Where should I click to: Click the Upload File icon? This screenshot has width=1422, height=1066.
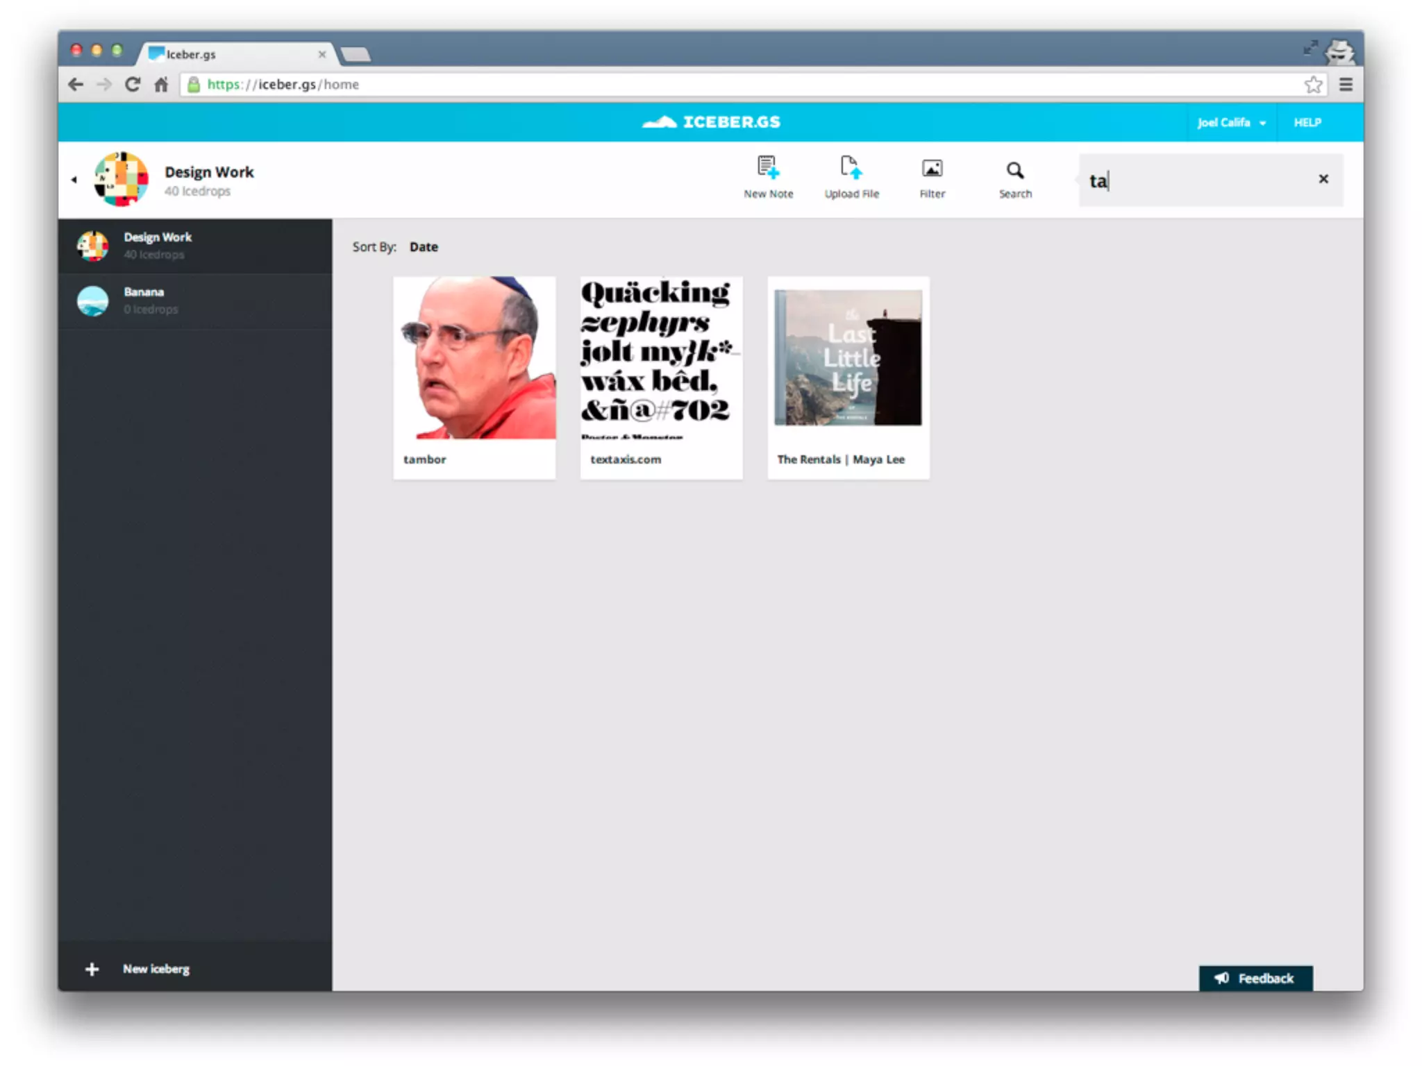click(851, 169)
